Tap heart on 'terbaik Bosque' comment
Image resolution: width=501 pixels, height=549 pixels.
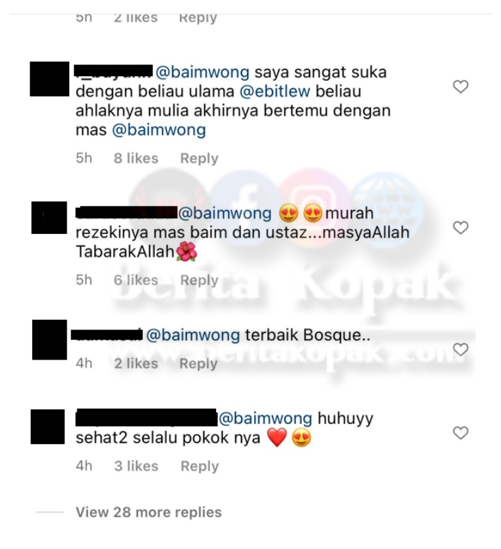click(461, 349)
